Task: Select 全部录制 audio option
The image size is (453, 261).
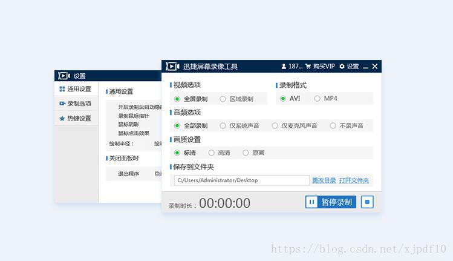Action: click(x=191, y=125)
